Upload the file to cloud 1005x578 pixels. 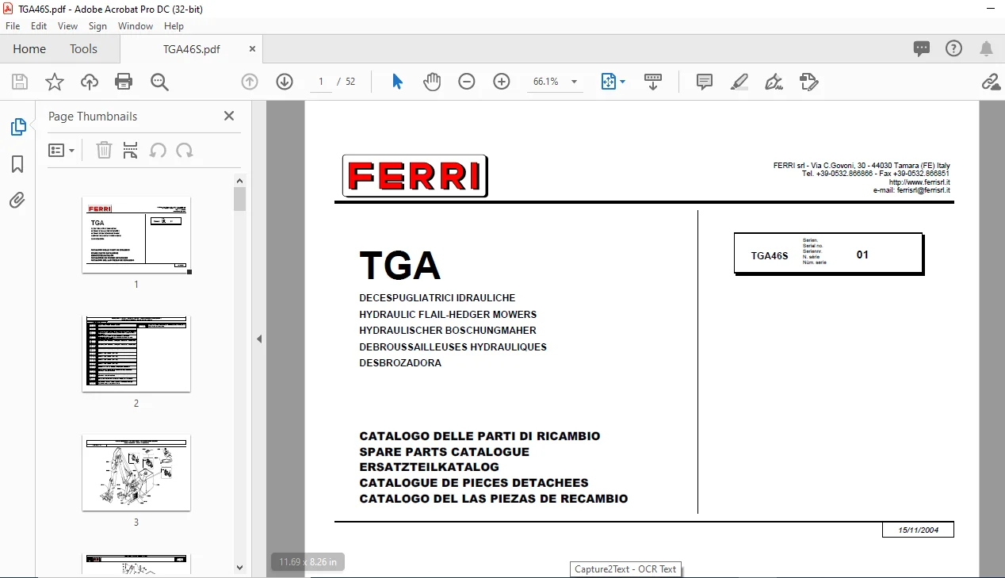tap(90, 82)
